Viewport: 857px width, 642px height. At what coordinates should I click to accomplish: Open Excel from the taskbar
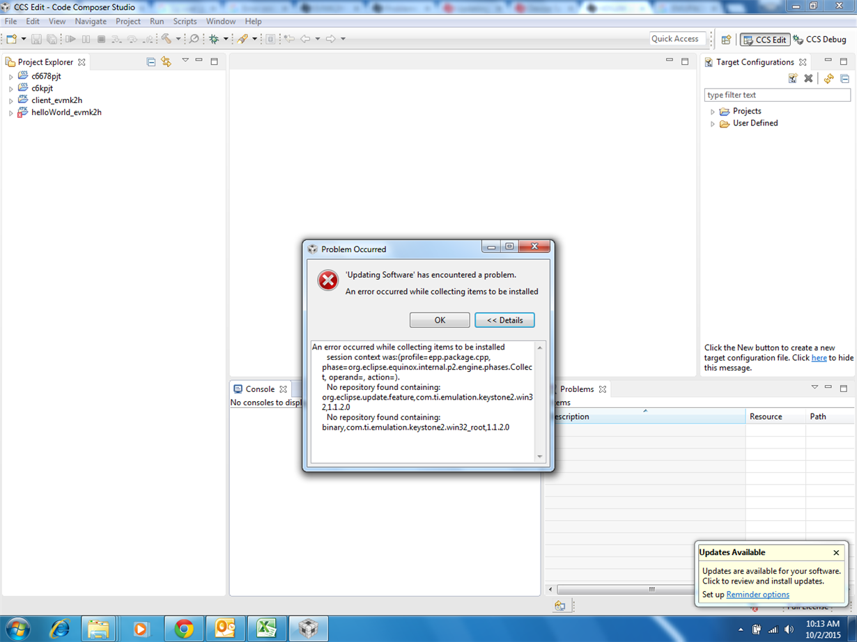(267, 629)
